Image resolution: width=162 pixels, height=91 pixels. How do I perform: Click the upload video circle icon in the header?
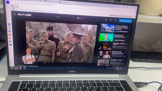point(106,20)
